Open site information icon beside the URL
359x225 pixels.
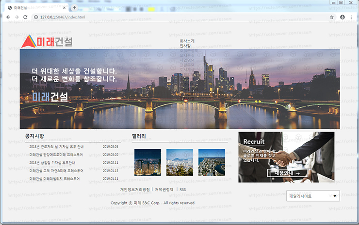point(36,17)
